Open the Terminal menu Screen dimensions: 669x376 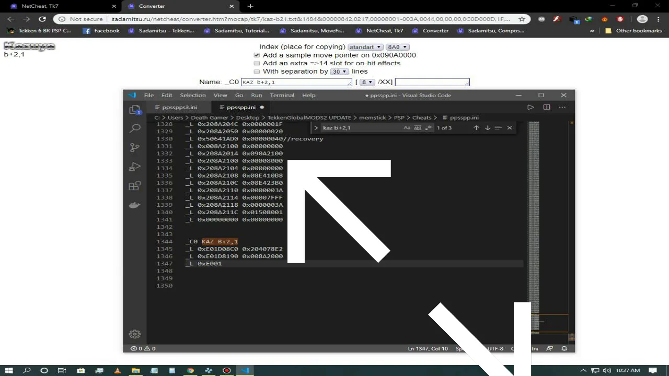[x=282, y=95]
